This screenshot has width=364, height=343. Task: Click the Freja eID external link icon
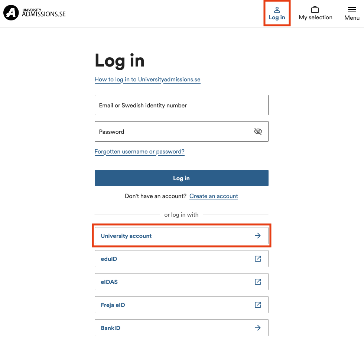(258, 305)
